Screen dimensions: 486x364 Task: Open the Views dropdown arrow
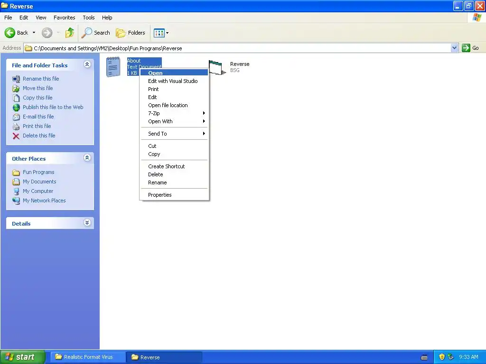coord(168,33)
